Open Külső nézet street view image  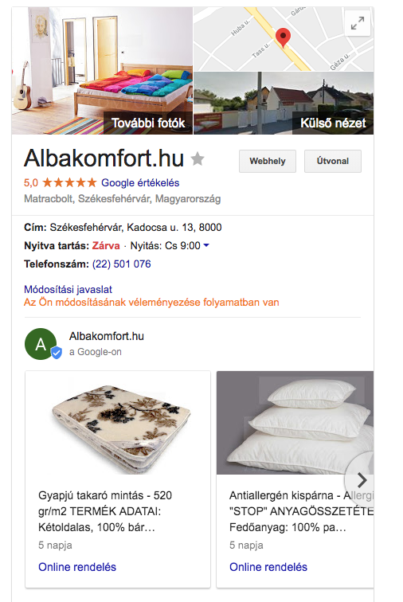(284, 104)
